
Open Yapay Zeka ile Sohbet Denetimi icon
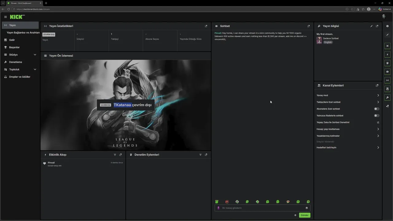click(x=378, y=122)
